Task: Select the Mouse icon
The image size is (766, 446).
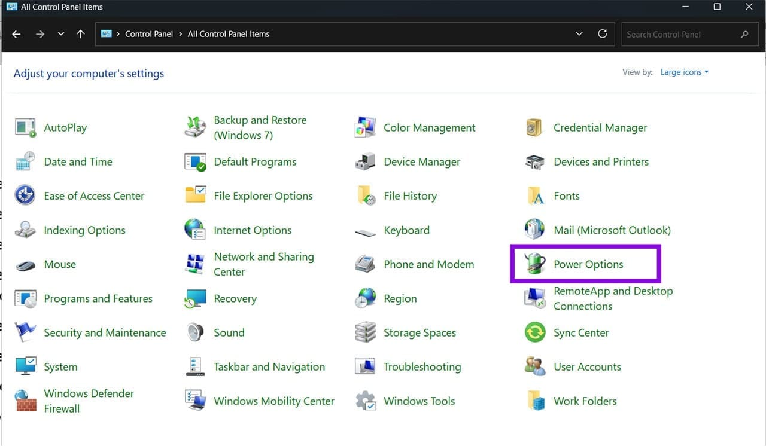Action: click(25, 264)
